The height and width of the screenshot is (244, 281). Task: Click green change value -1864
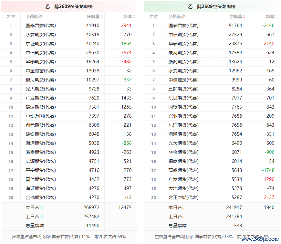coord(125,44)
